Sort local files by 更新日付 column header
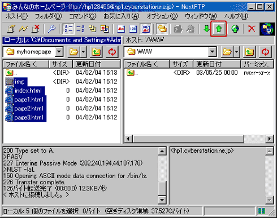The image size is (277, 218). (96, 64)
